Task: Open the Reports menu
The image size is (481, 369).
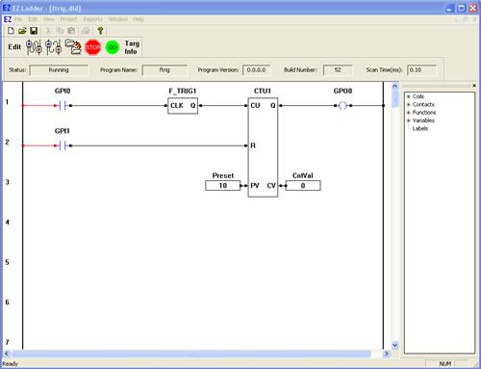Action: pyautogui.click(x=92, y=19)
